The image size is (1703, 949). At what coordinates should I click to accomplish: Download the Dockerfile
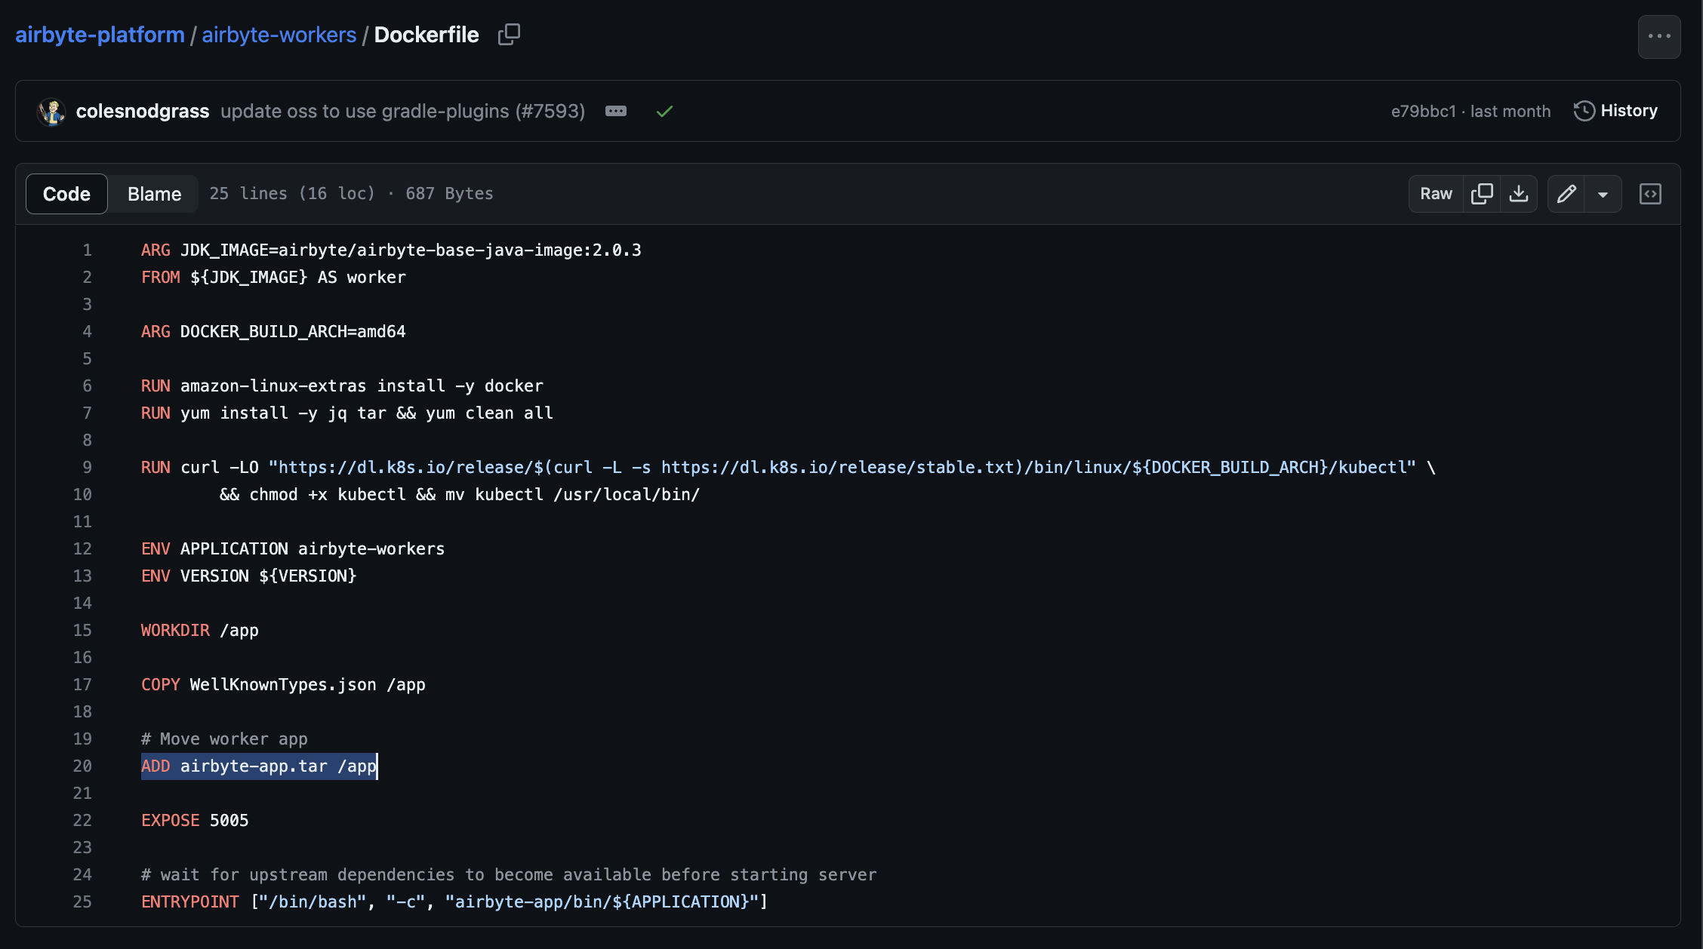pos(1519,194)
